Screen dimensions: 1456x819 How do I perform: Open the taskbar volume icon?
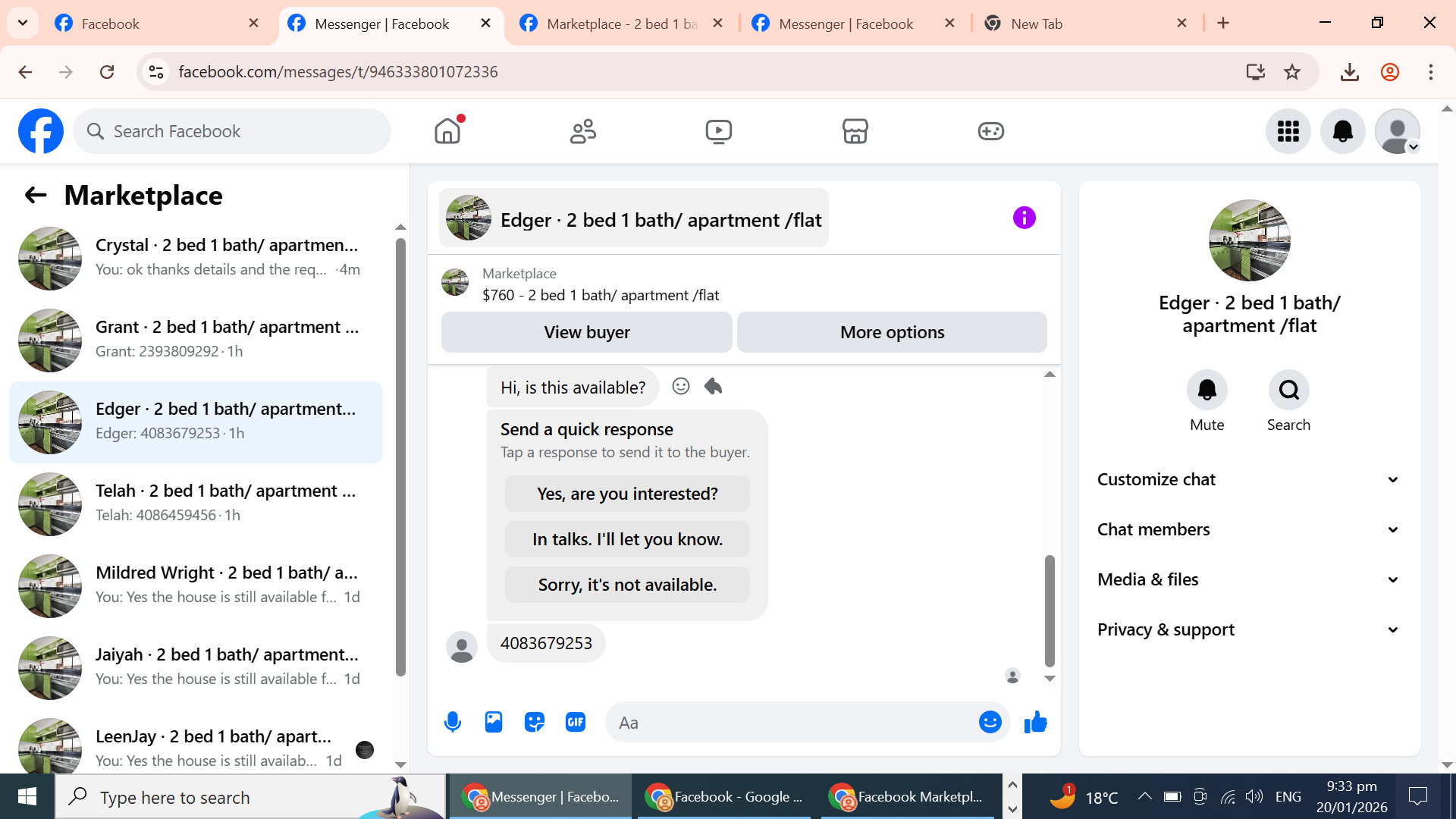tap(1254, 796)
